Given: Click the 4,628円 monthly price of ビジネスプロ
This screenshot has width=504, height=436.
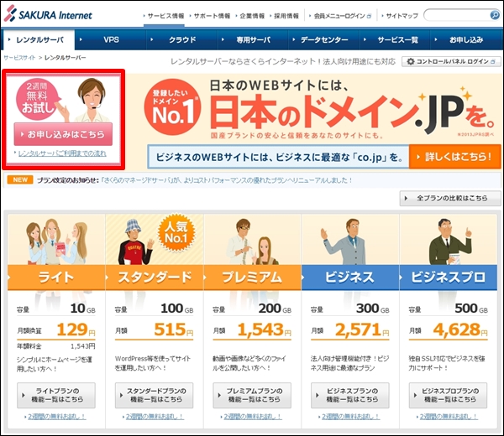Looking at the screenshot, I should pyautogui.click(x=460, y=330).
